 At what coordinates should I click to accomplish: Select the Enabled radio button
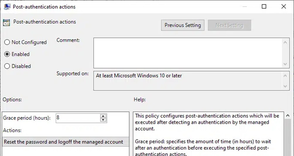tap(7, 54)
